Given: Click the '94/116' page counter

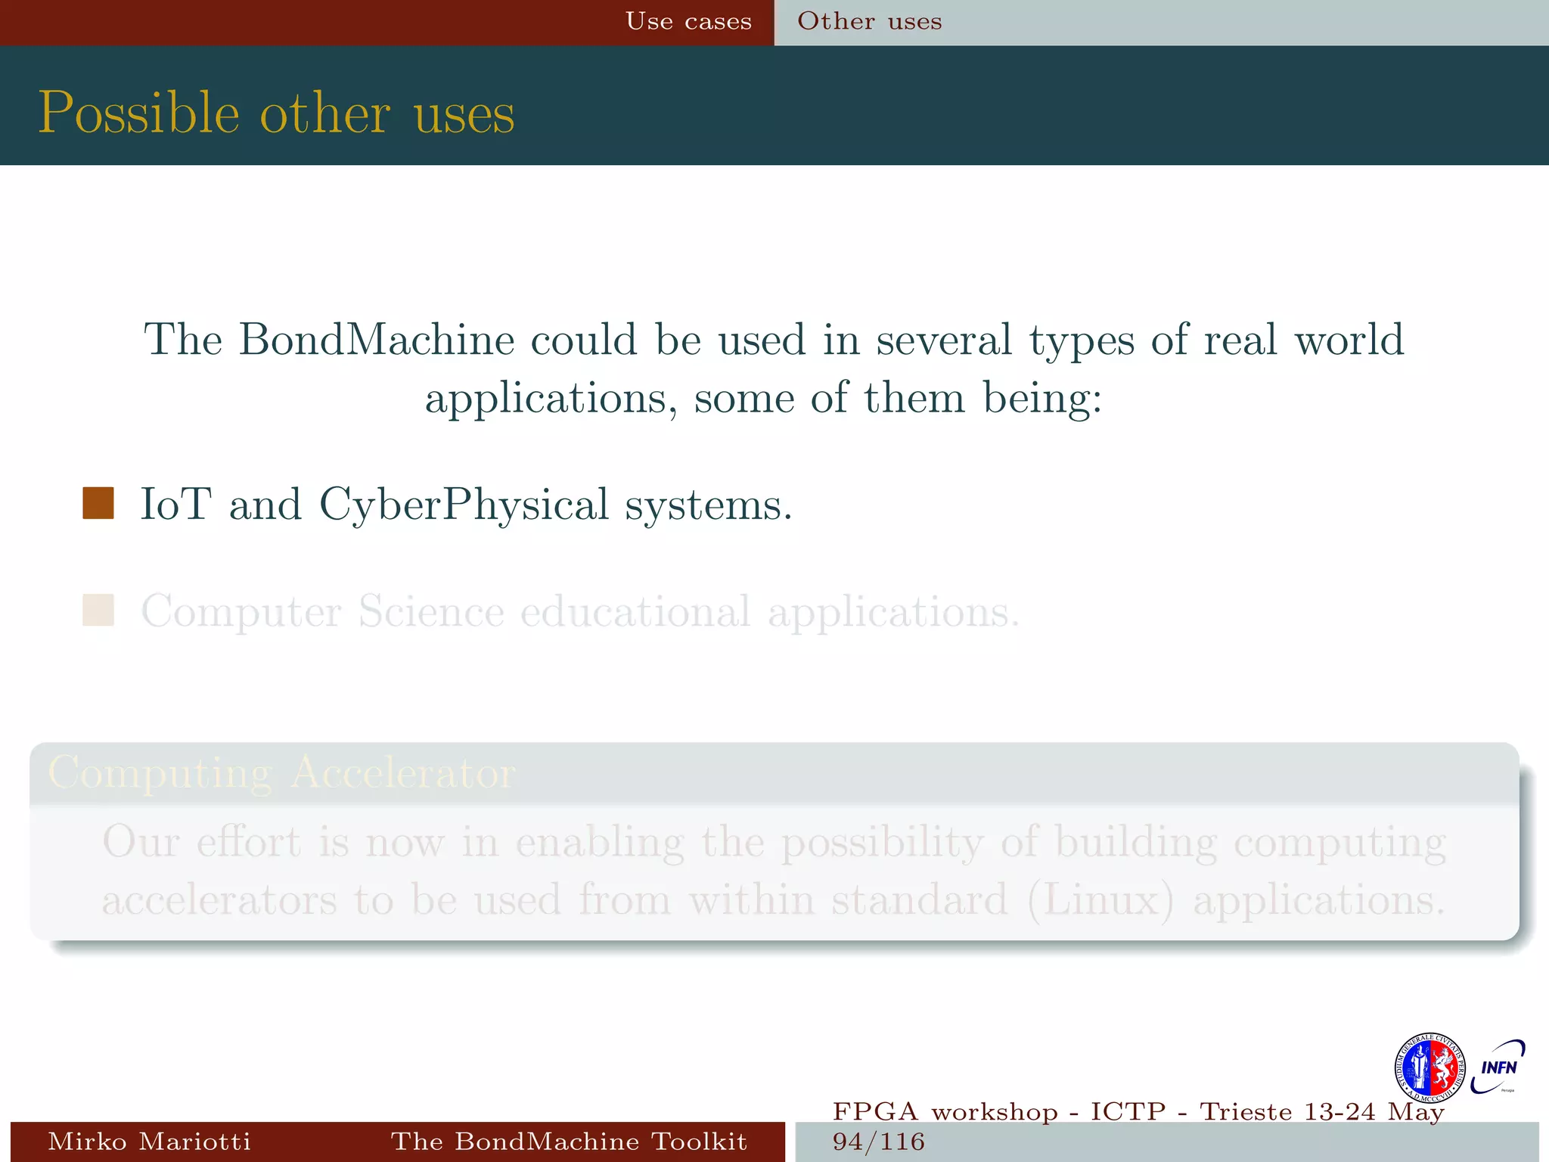Looking at the screenshot, I should point(878,1141).
